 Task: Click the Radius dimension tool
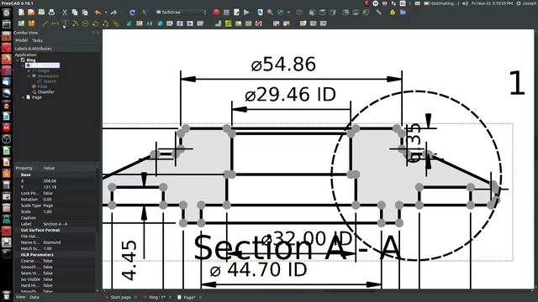pyautogui.click(x=75, y=23)
